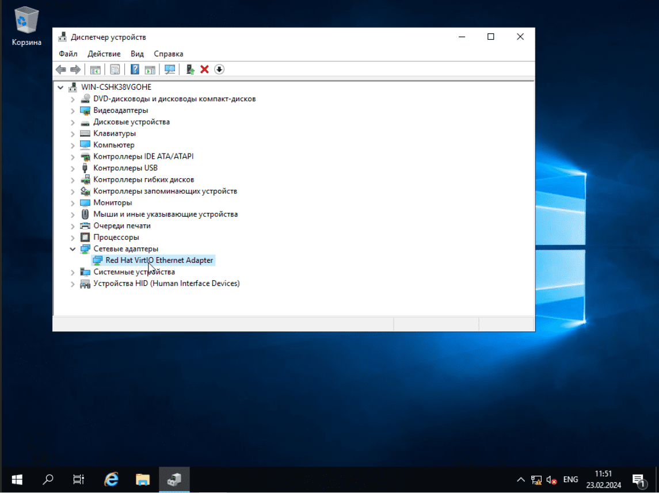This screenshot has height=493, width=659.
Task: Click Show Desktop sliver at taskbar end
Action: click(x=657, y=479)
